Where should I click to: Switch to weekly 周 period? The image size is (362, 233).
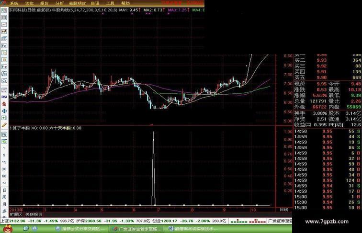(x=4, y=198)
